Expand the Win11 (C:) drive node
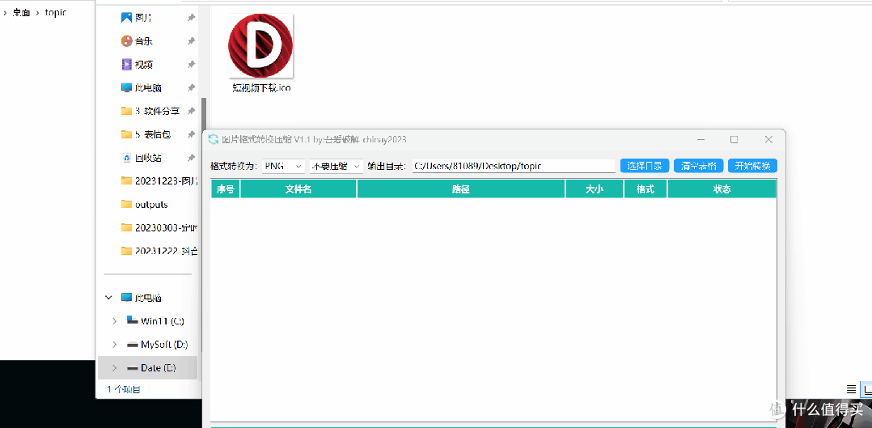This screenshot has height=428, width=872. point(114,321)
